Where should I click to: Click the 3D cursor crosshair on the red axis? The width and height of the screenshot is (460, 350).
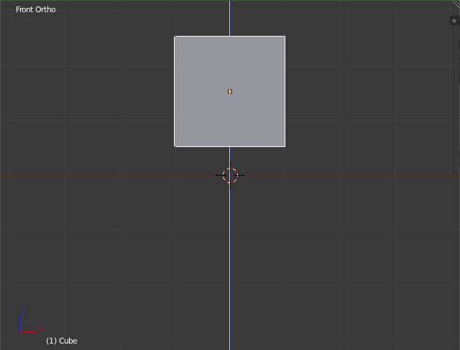(x=230, y=175)
